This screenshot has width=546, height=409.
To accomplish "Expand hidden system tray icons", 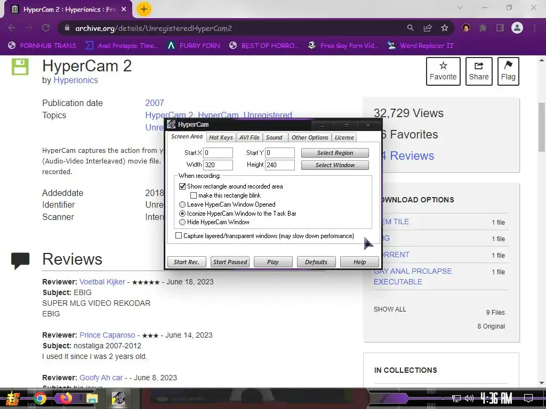I will point(443,398).
